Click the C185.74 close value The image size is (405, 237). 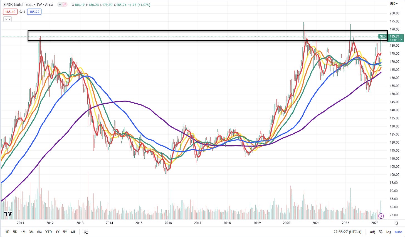120,5
